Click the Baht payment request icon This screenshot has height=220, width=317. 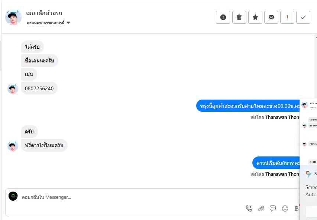pyautogui.click(x=296, y=208)
